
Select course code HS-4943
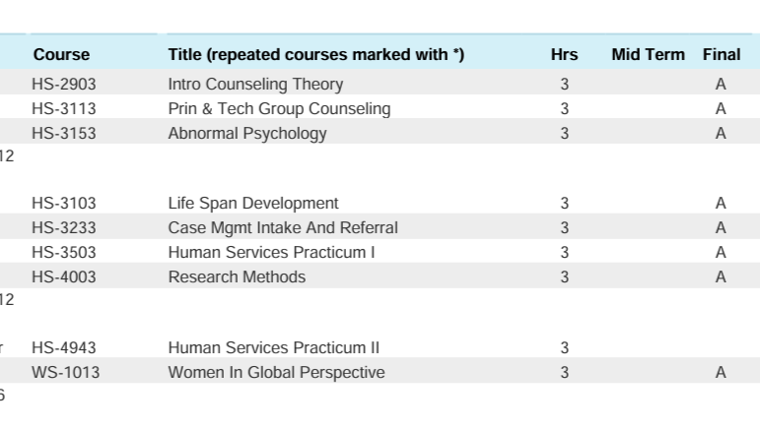pyautogui.click(x=64, y=348)
